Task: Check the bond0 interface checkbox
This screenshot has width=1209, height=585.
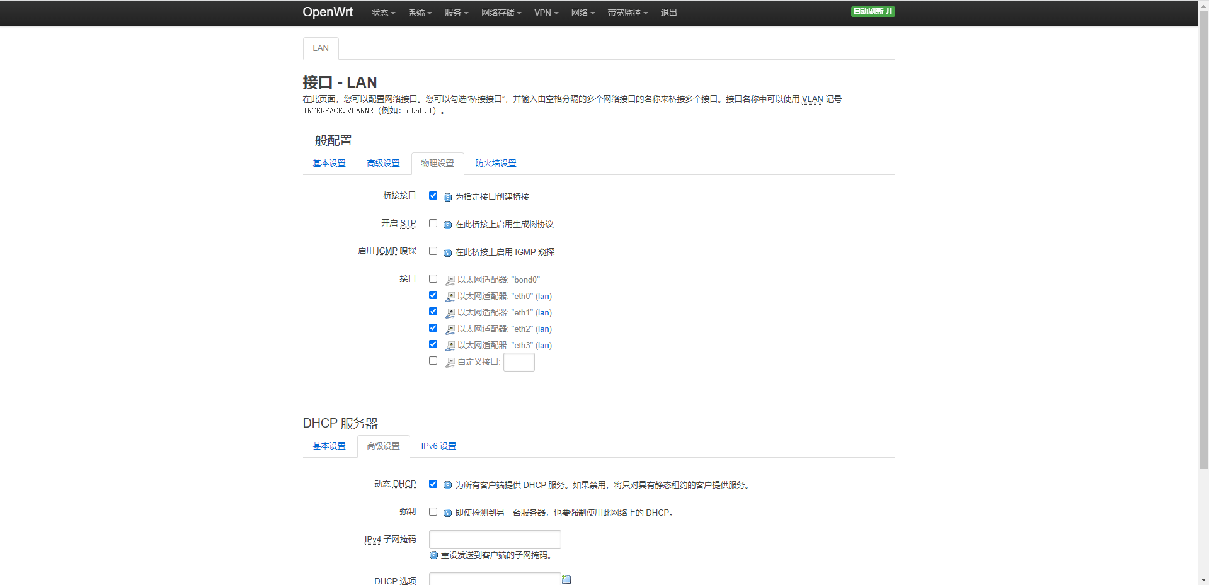Action: point(433,279)
